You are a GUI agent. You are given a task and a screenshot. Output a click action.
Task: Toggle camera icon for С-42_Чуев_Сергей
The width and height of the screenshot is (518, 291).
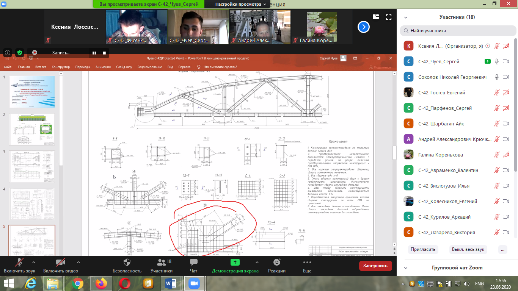pos(506,61)
